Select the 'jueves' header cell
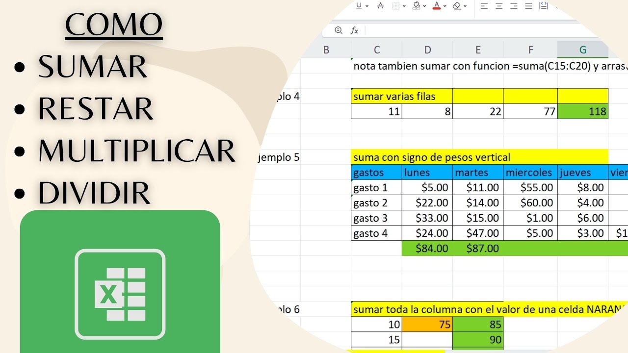The height and width of the screenshot is (353, 628). [583, 172]
